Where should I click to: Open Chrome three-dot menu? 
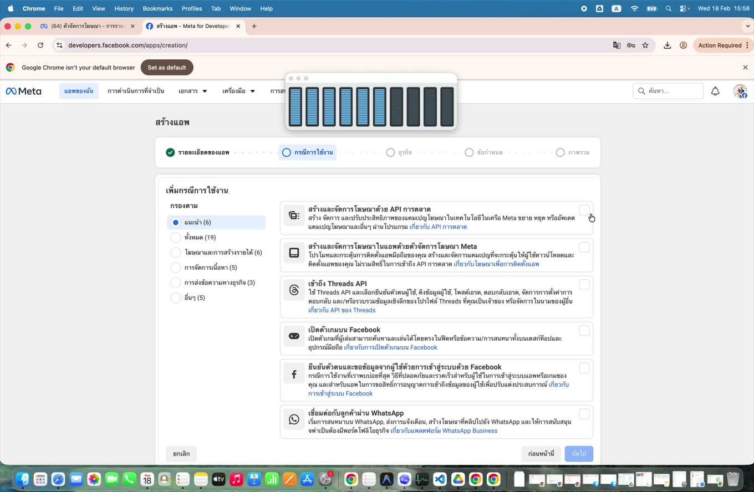coord(747,45)
